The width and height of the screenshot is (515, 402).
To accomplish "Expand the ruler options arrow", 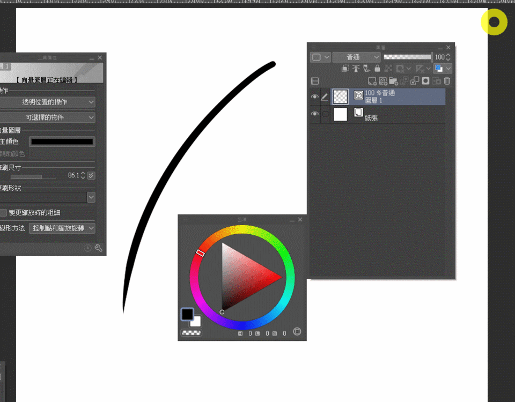I will (428, 68).
